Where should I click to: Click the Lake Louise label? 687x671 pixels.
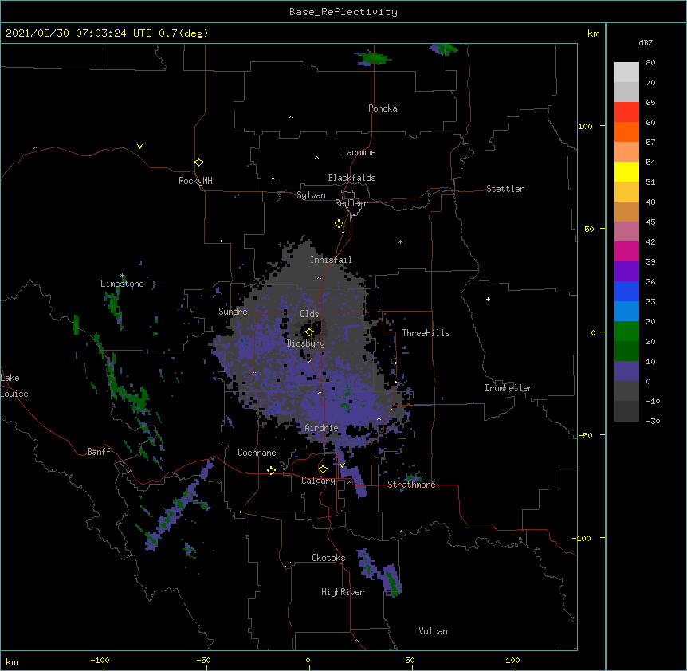click(x=14, y=386)
